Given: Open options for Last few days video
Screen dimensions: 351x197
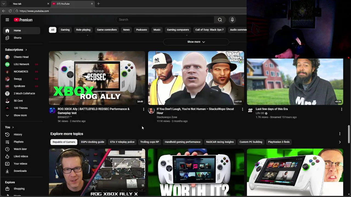Looking at the screenshot, I should click(x=341, y=109).
